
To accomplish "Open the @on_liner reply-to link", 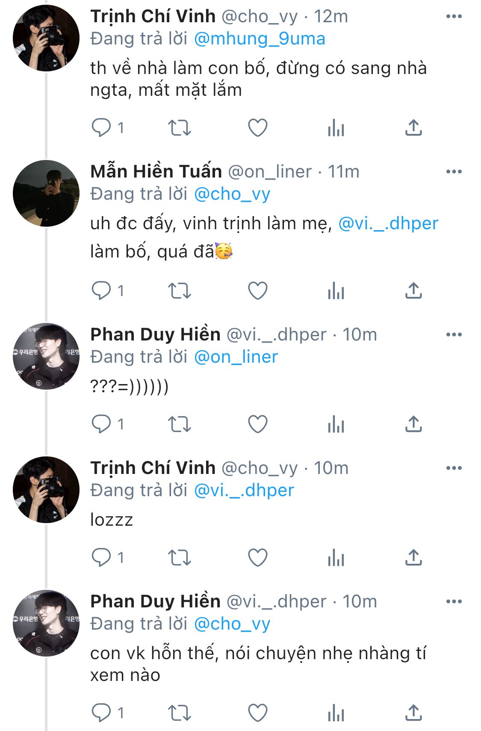I will tap(236, 357).
